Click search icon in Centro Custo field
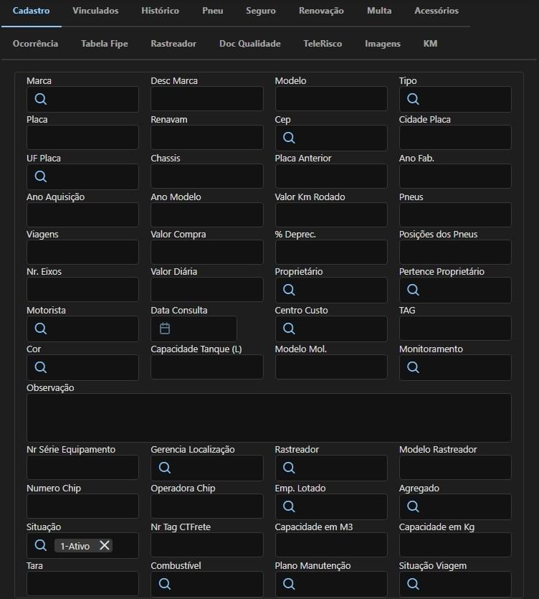 [289, 329]
